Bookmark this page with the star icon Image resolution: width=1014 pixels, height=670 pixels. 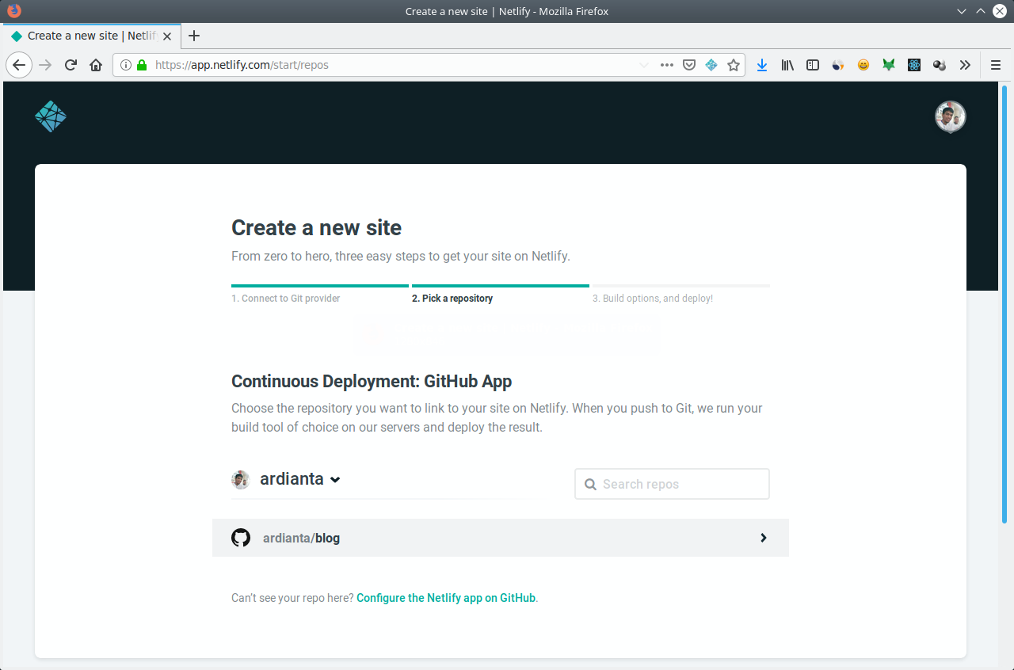click(734, 64)
